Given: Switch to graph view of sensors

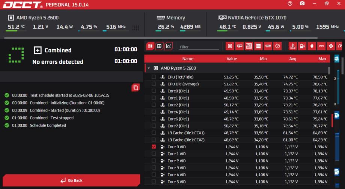Looking at the screenshot, I should click(168, 46).
